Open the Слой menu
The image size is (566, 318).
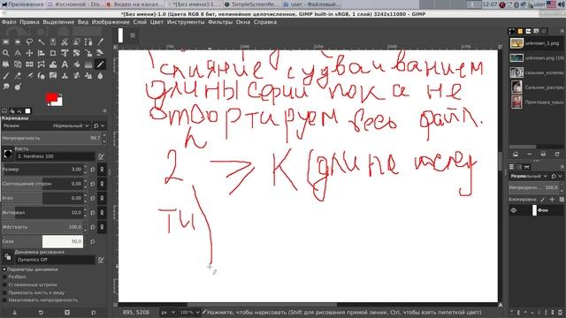(140, 22)
